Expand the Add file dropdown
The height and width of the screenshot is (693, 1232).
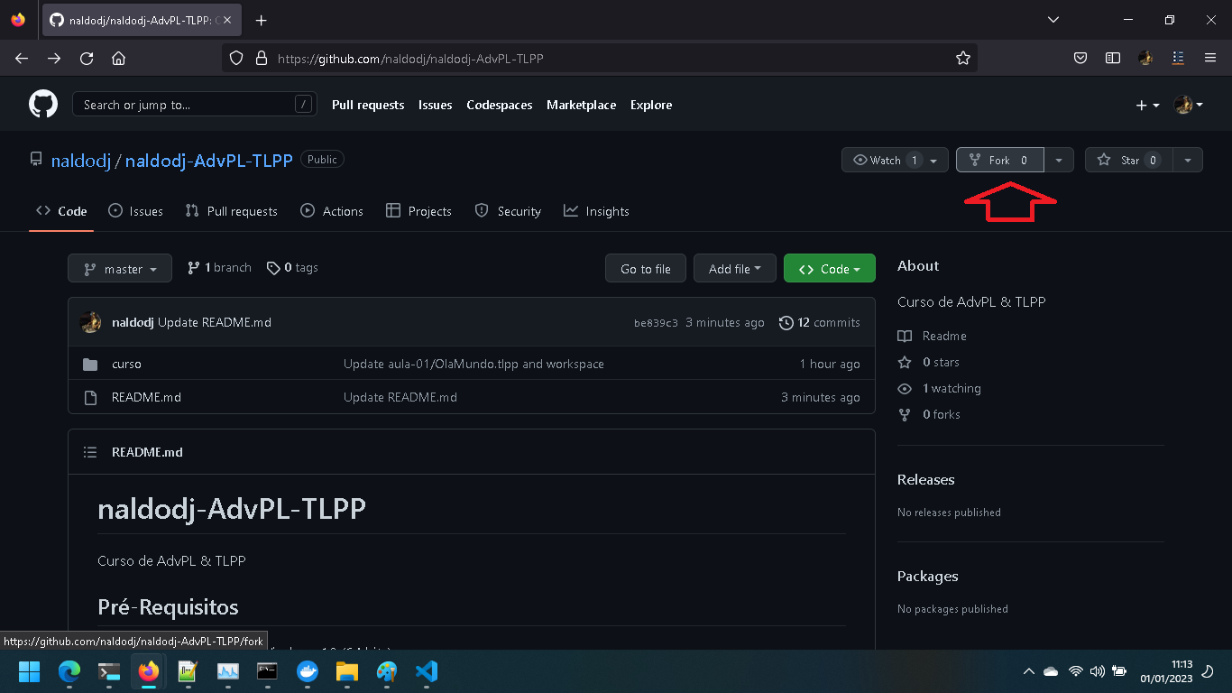[734, 268]
